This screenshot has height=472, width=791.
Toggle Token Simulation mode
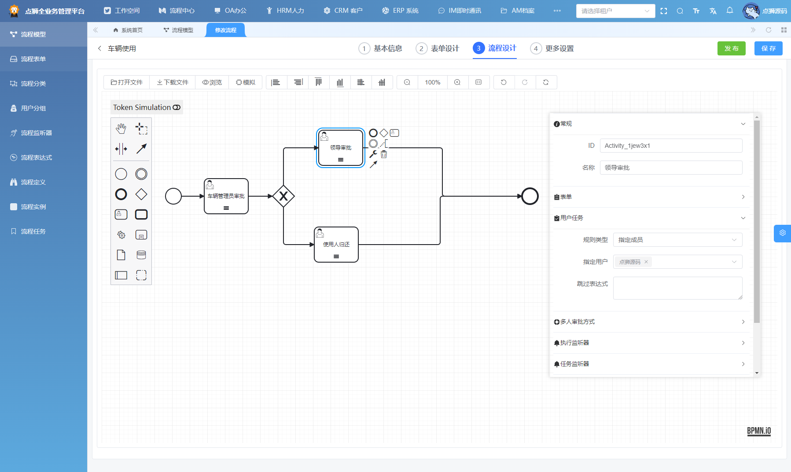pyautogui.click(x=147, y=107)
